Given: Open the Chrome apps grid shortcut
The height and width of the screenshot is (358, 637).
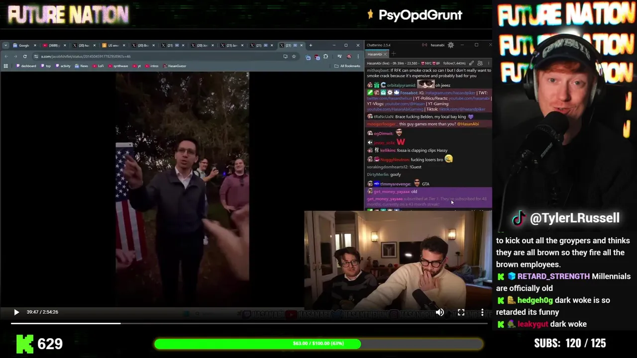Looking at the screenshot, I should coord(5,66).
